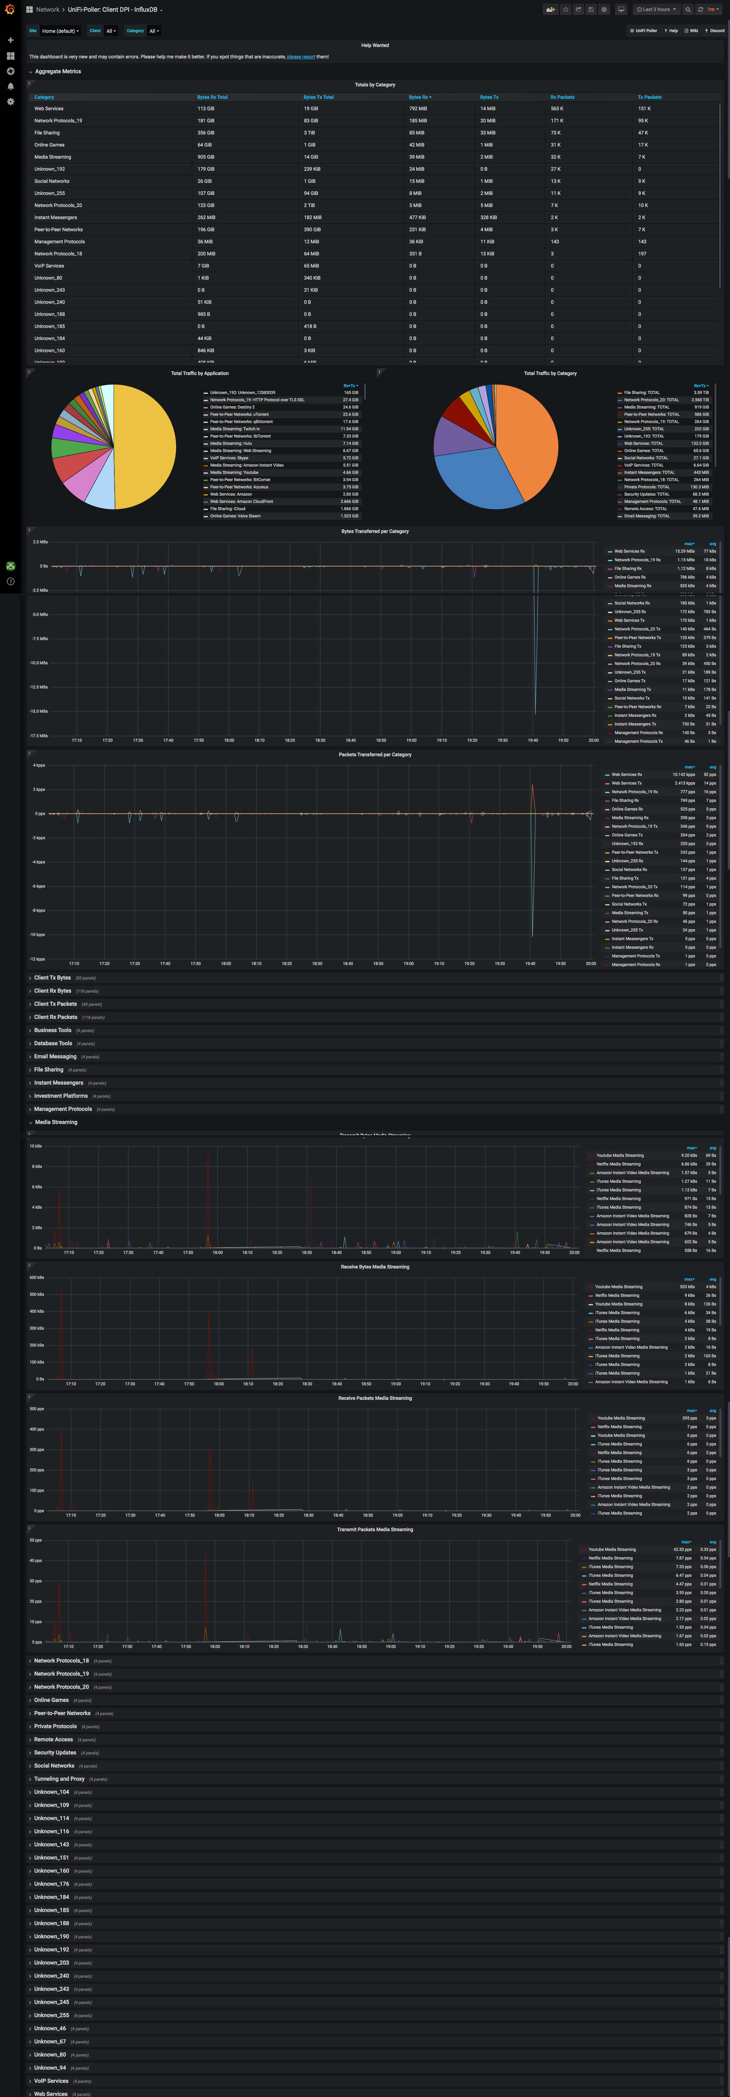Click the Add panel icon
This screenshot has width=730, height=2097.
551,10
